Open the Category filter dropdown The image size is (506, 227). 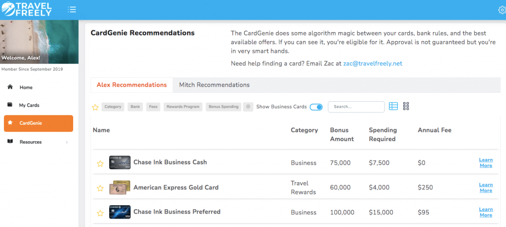(113, 107)
